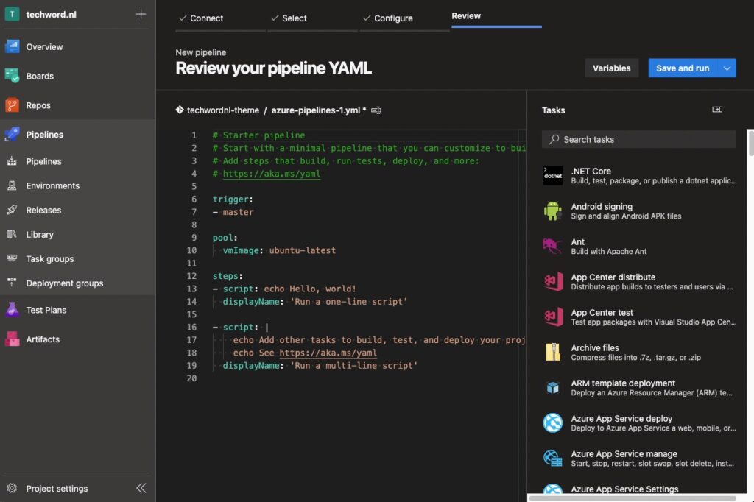
Task: Click the Azure App Service deploy icon
Action: coord(552,423)
